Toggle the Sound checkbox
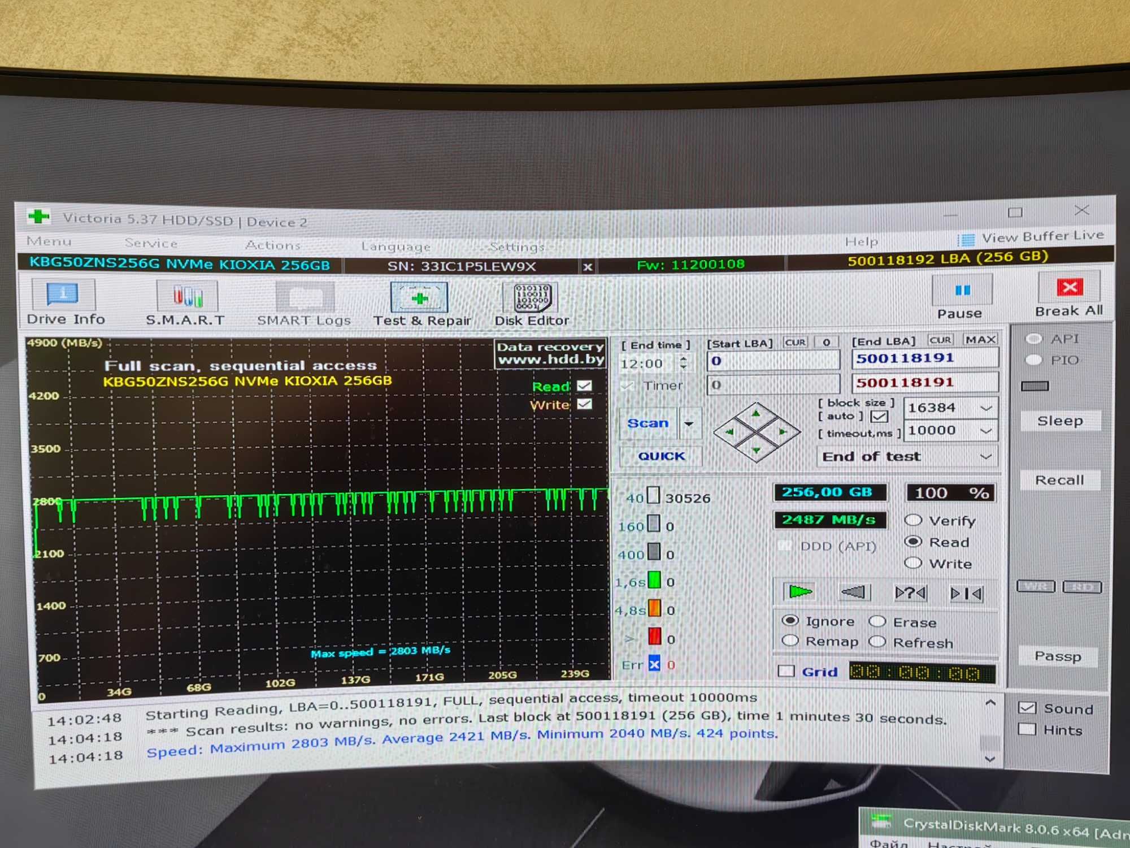 (1027, 708)
